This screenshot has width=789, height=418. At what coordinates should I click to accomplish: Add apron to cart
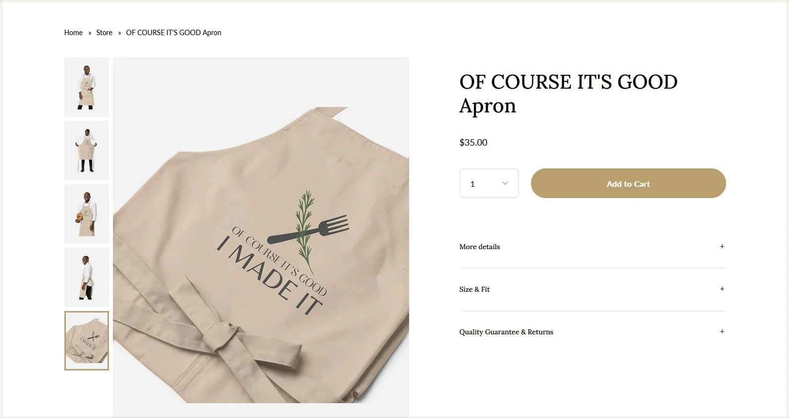tap(628, 183)
